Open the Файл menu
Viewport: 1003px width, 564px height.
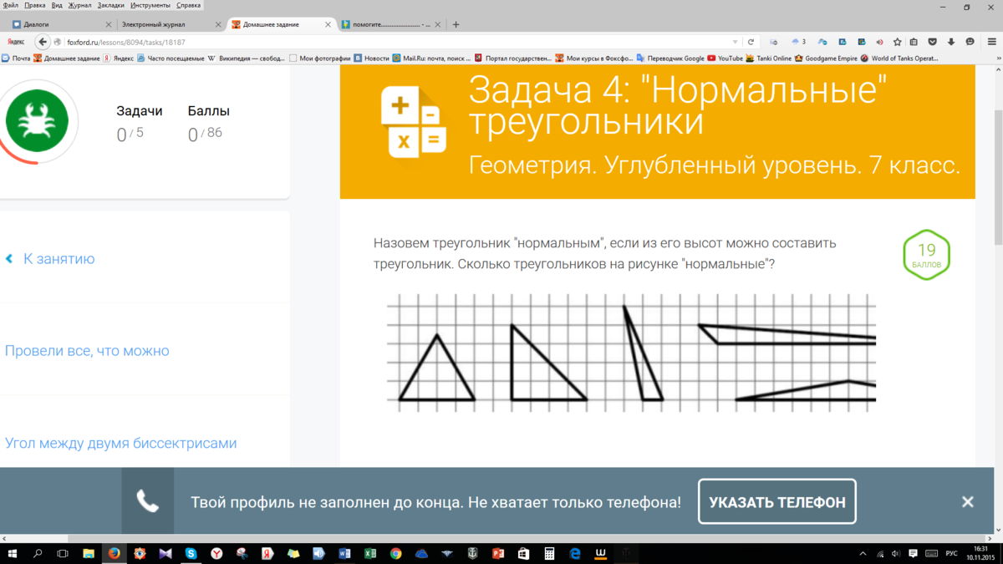tap(11, 5)
